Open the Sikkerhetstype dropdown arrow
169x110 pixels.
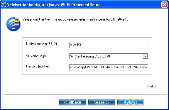(145, 56)
